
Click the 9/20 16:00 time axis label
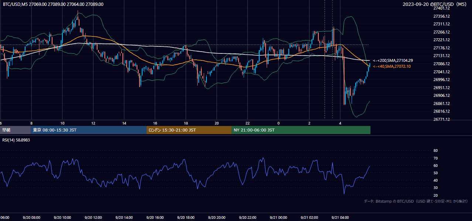click(x=155, y=218)
